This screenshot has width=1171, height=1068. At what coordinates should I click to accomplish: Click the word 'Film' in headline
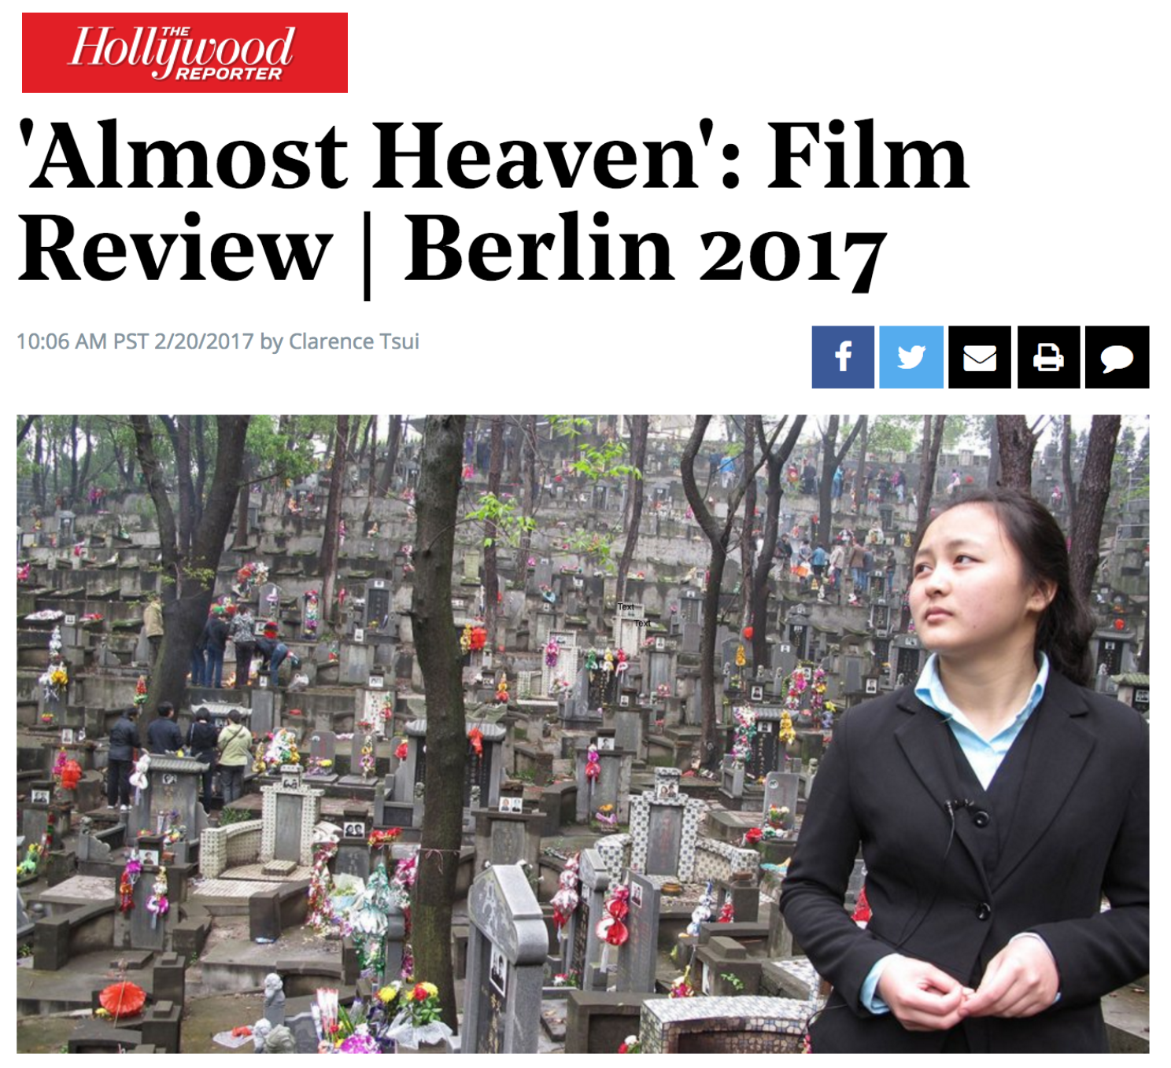(x=868, y=156)
